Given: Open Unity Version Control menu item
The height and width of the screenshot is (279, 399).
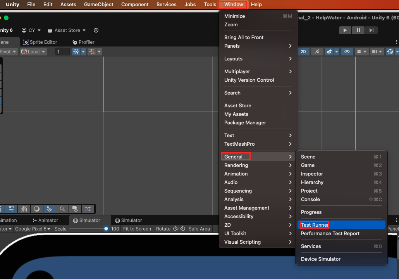Looking at the screenshot, I should pos(258,80).
